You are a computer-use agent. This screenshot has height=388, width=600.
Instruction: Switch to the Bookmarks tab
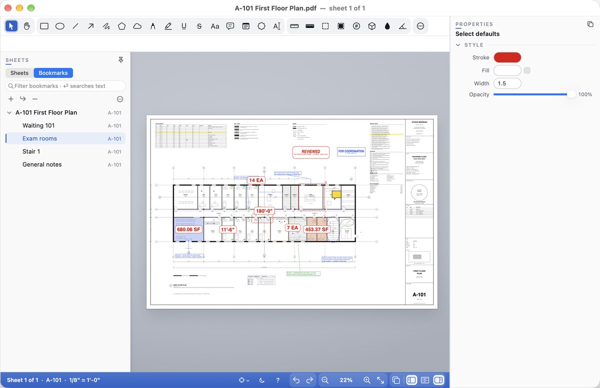tap(53, 73)
